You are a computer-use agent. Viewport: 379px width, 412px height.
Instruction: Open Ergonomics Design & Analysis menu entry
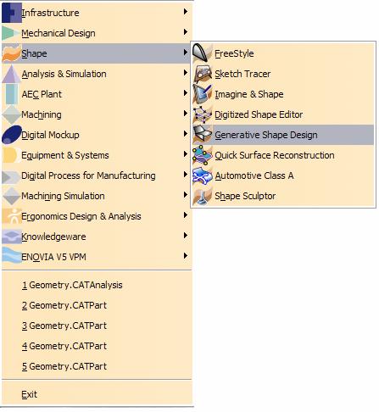97,216
